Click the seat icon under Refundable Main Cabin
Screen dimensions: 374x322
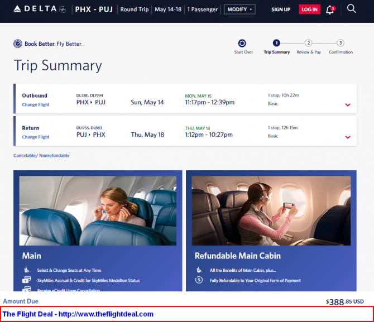tap(199, 270)
